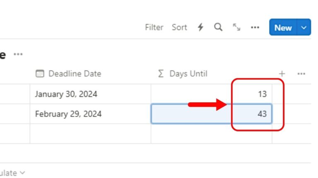Open the Days Until column header menu
The height and width of the screenshot is (178, 318).
pyautogui.click(x=211, y=74)
